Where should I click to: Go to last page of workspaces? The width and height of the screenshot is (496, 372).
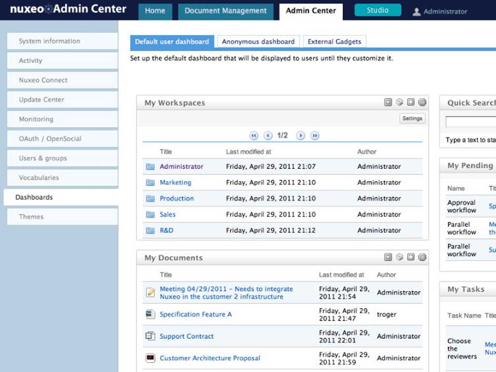pyautogui.click(x=315, y=136)
